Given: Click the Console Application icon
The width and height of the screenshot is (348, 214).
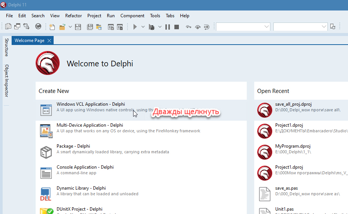Looking at the screenshot, I should tap(46, 173).
